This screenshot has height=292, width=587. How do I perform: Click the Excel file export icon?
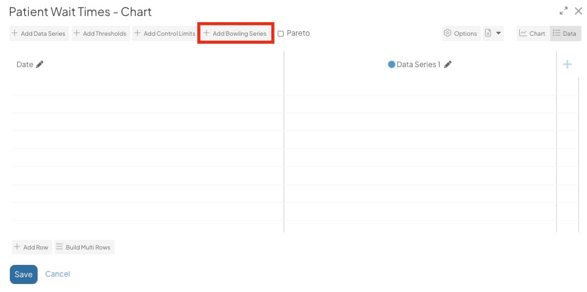[x=488, y=33]
